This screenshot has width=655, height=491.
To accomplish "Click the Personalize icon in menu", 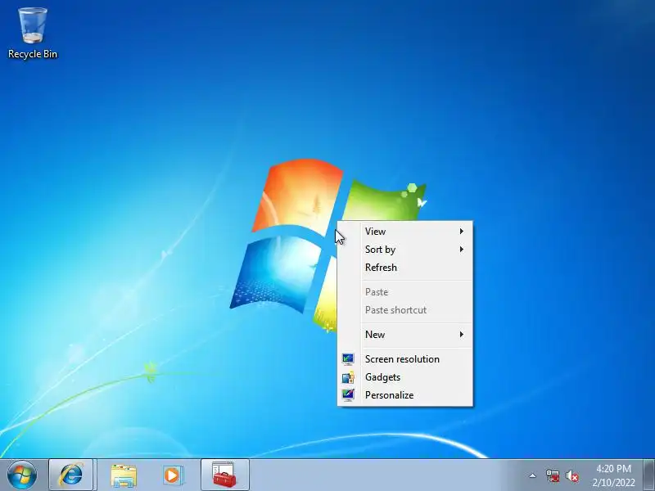I will [348, 395].
